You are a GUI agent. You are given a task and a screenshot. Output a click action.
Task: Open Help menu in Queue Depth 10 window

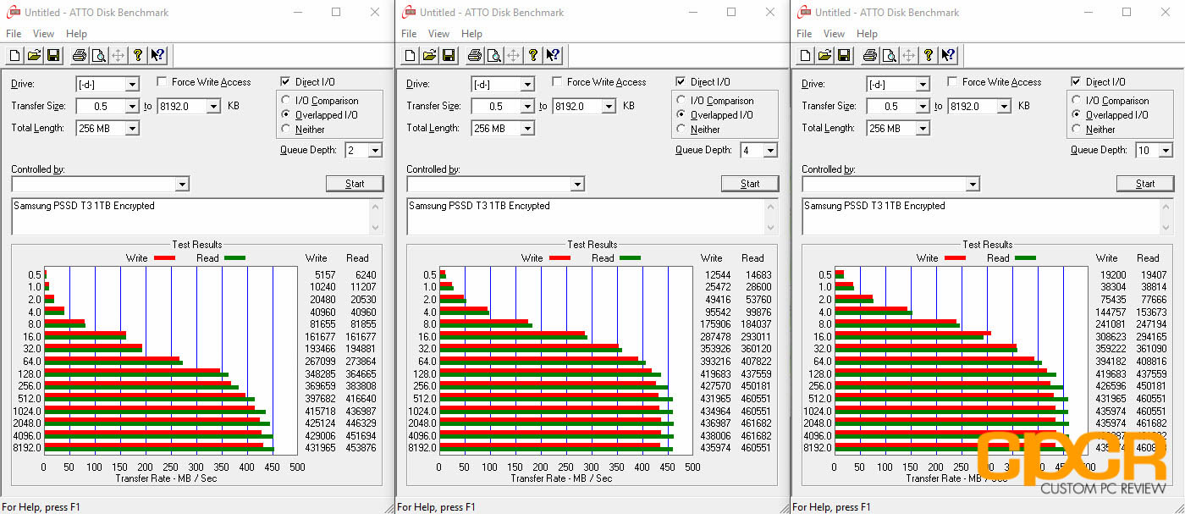[x=867, y=34]
